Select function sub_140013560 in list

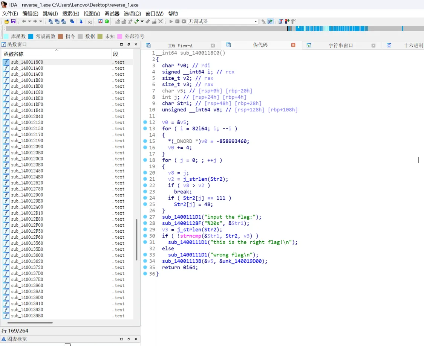pos(67,243)
